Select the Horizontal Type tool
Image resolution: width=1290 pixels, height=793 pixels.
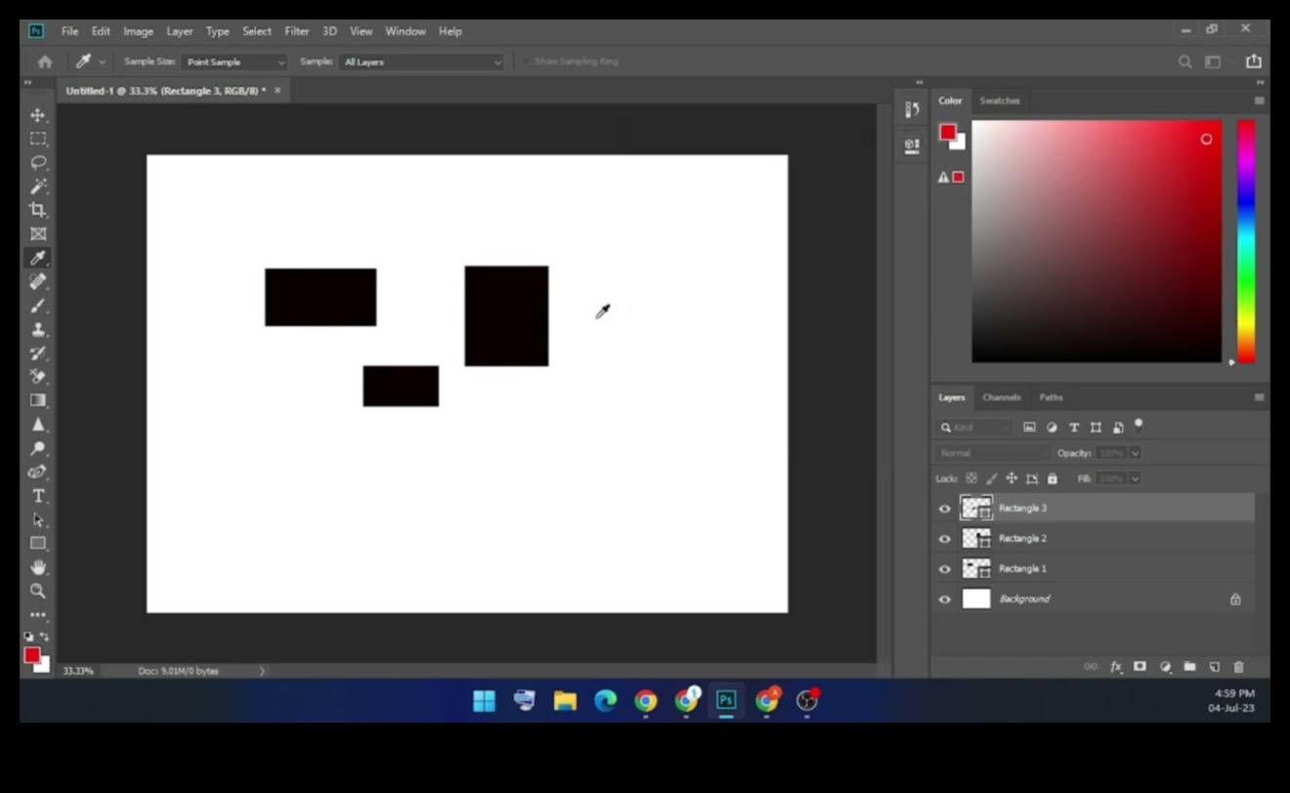click(38, 495)
